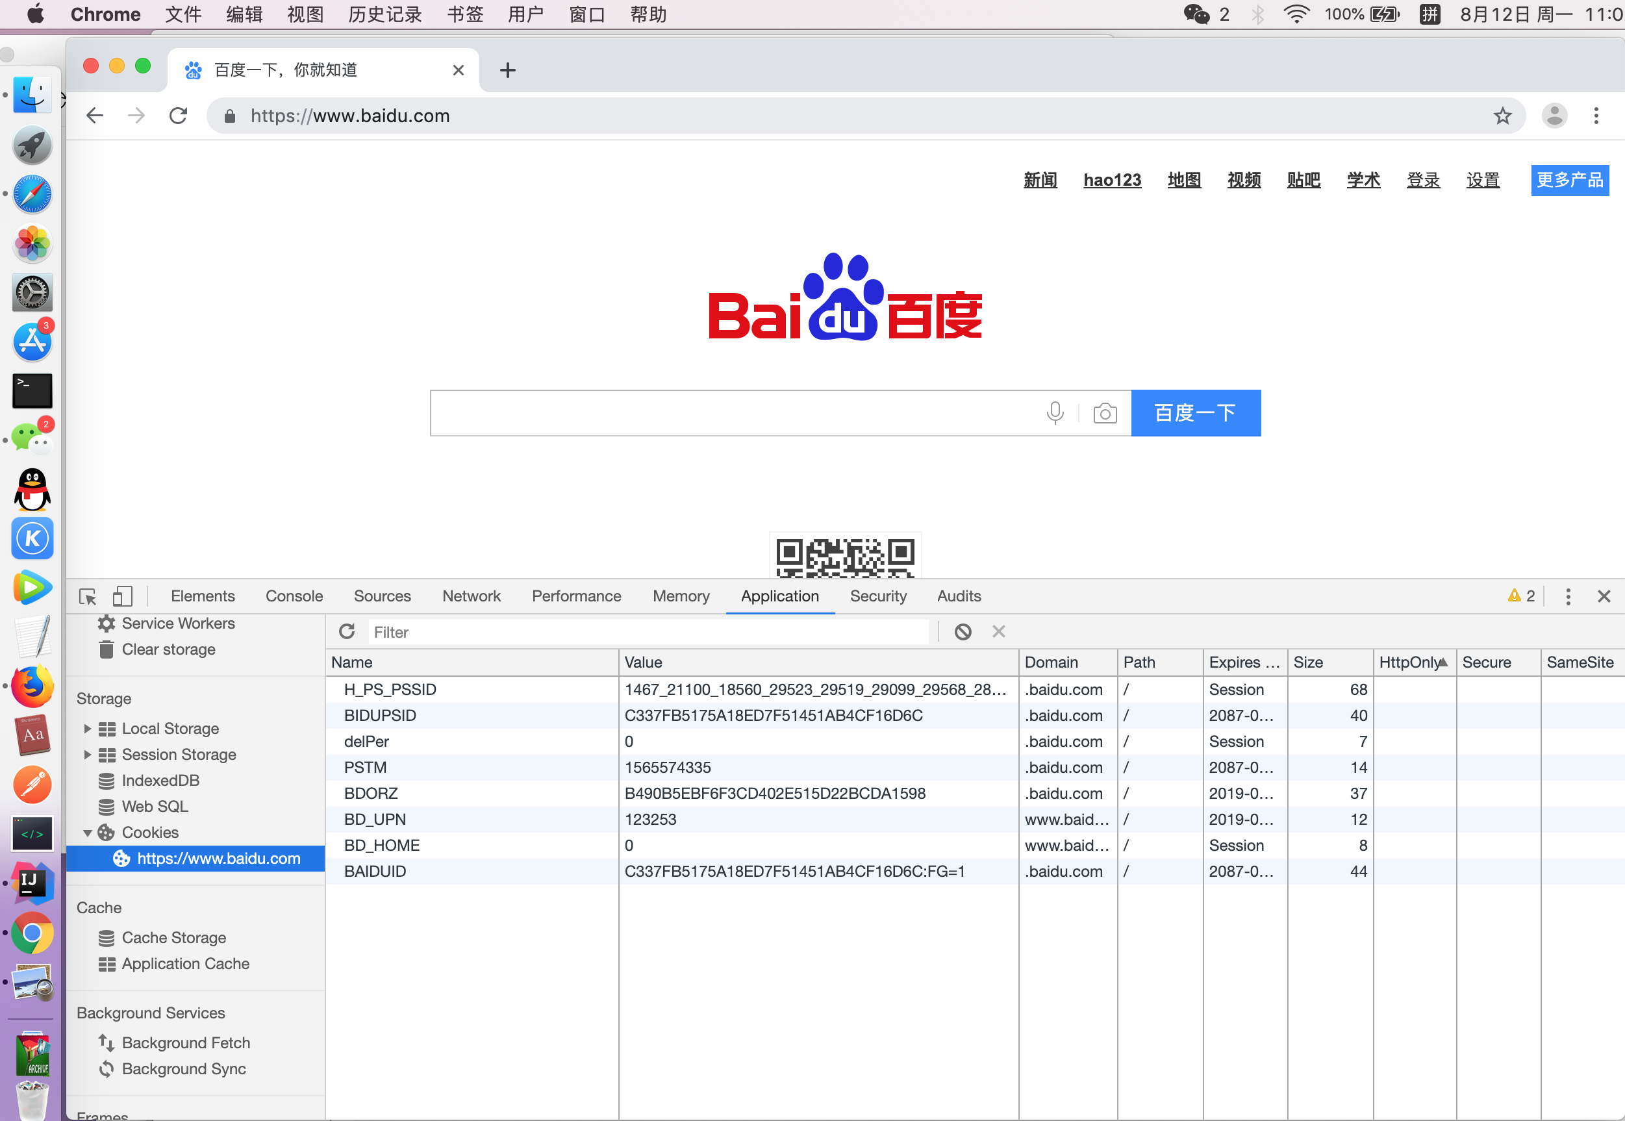
Task: Switch to the Sources tab
Action: 382,596
